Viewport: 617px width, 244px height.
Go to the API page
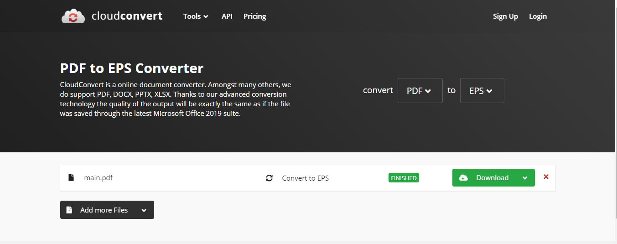(227, 16)
